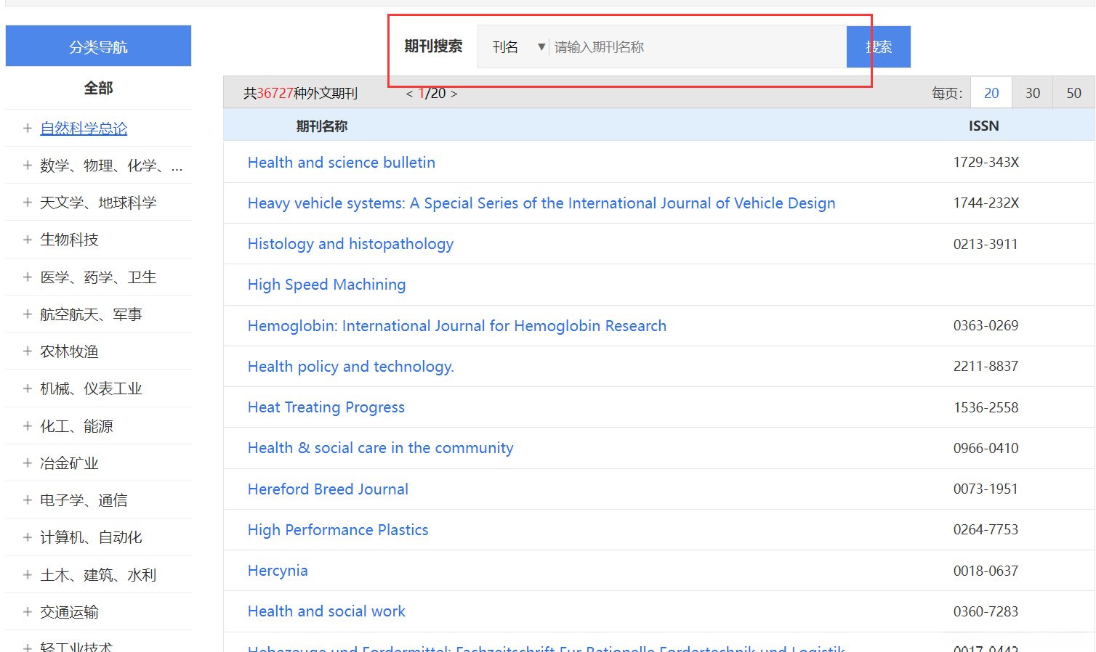1096x652 pixels.
Task: Expand the 化工、能源 category
Action: [27, 426]
